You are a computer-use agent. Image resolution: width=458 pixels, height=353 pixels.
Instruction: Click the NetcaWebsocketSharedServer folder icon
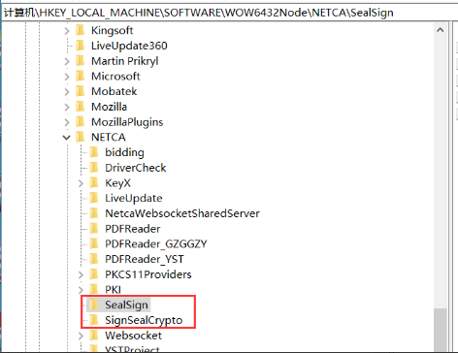(x=94, y=213)
